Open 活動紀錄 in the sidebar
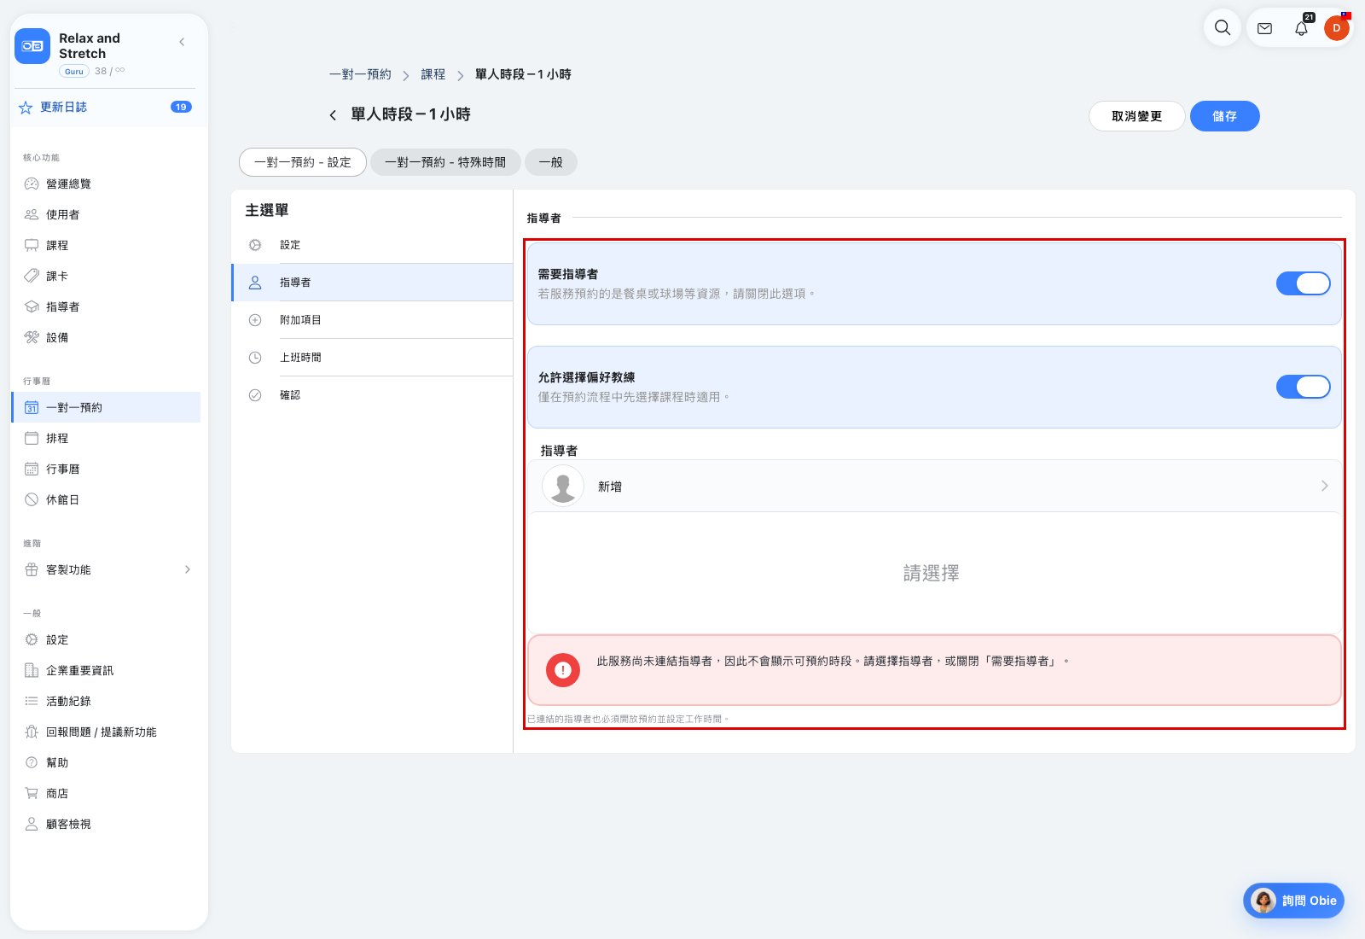The width and height of the screenshot is (1365, 939). tap(106, 701)
